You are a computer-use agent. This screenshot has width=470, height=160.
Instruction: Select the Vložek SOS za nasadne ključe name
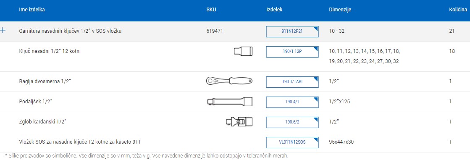point(80,142)
